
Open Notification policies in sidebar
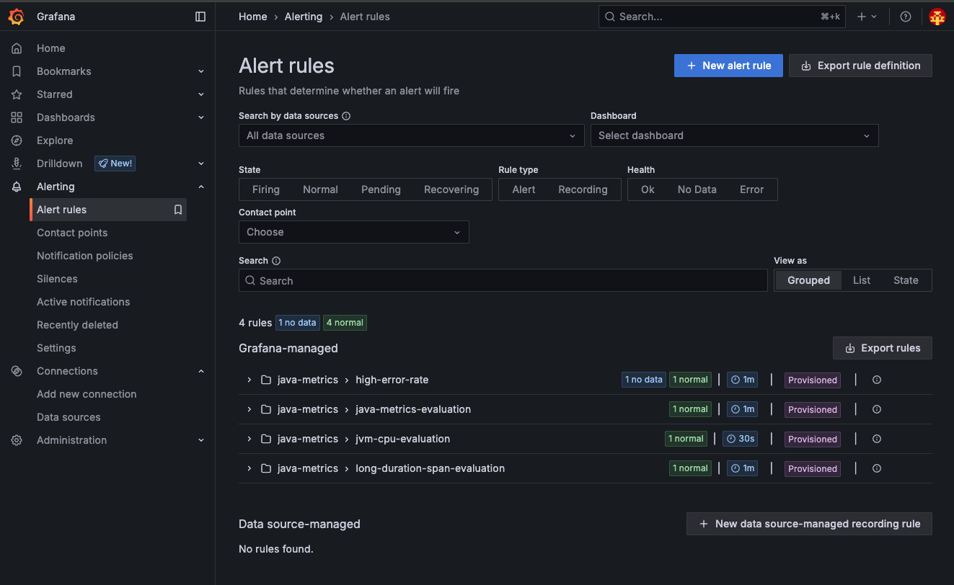[85, 256]
